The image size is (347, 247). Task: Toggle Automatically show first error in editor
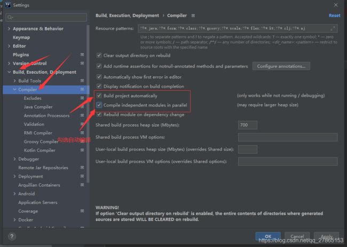tap(99, 77)
